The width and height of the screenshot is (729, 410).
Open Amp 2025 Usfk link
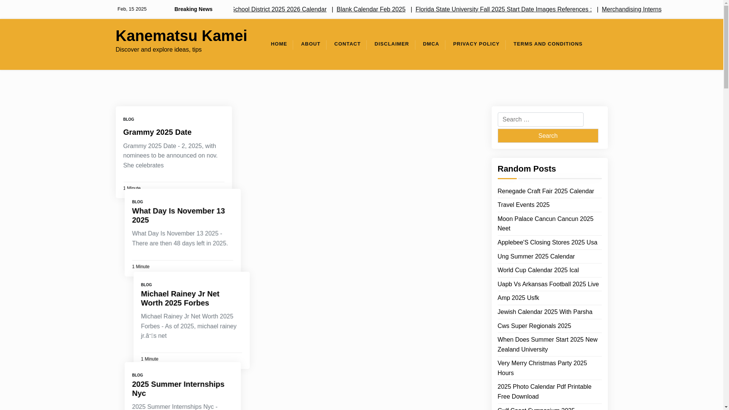518,298
